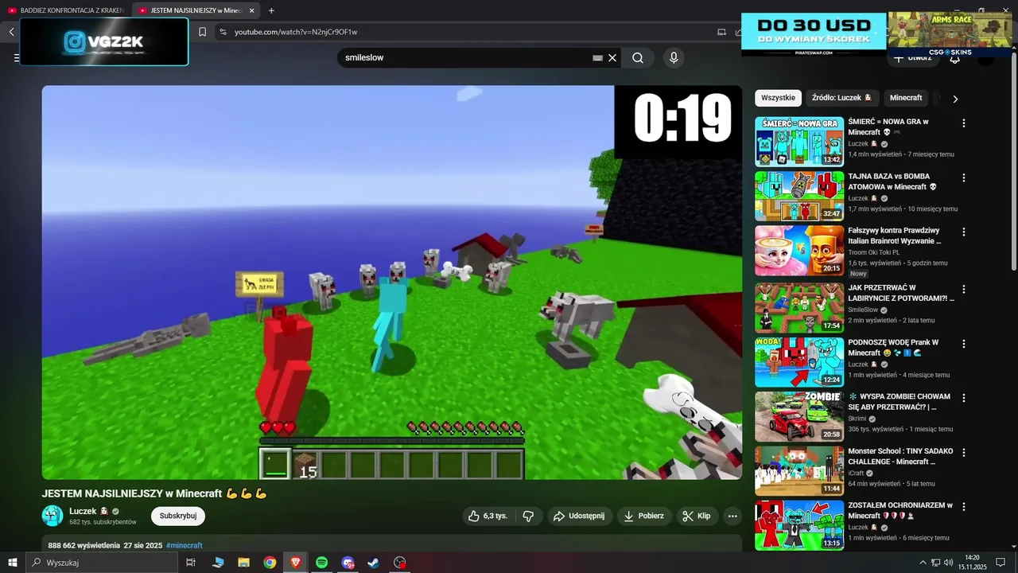The width and height of the screenshot is (1018, 573).
Task: Open the Luczek channel name link
Action: click(x=83, y=511)
